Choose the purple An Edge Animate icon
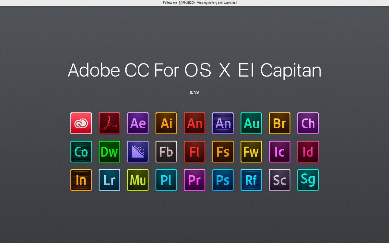This screenshot has width=389, height=243. tap(223, 123)
